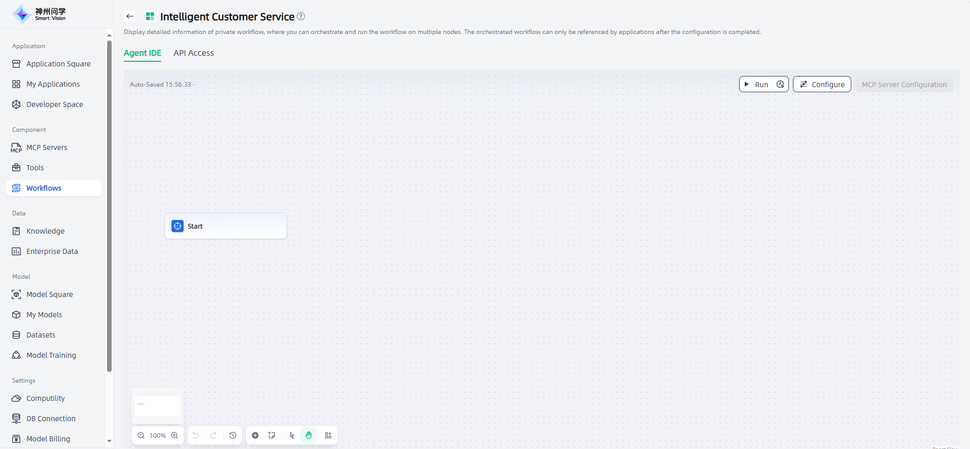This screenshot has width=970, height=449.
Task: Zoom out the workflow canvas
Action: [x=141, y=435]
